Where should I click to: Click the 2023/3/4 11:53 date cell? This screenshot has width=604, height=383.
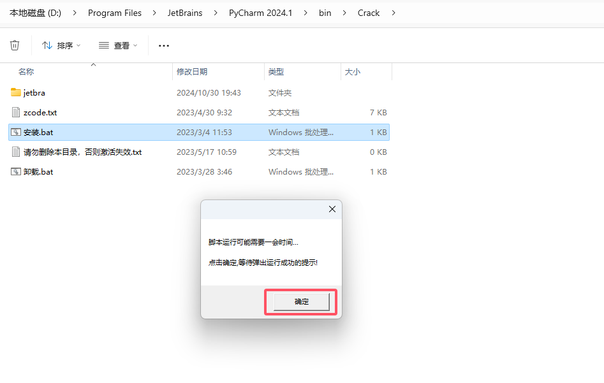point(204,133)
